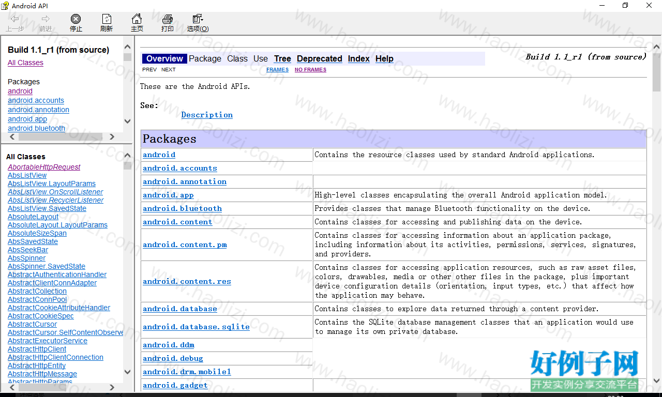Open the AbsoluteLayout class link
The height and width of the screenshot is (397, 662).
pos(33,217)
